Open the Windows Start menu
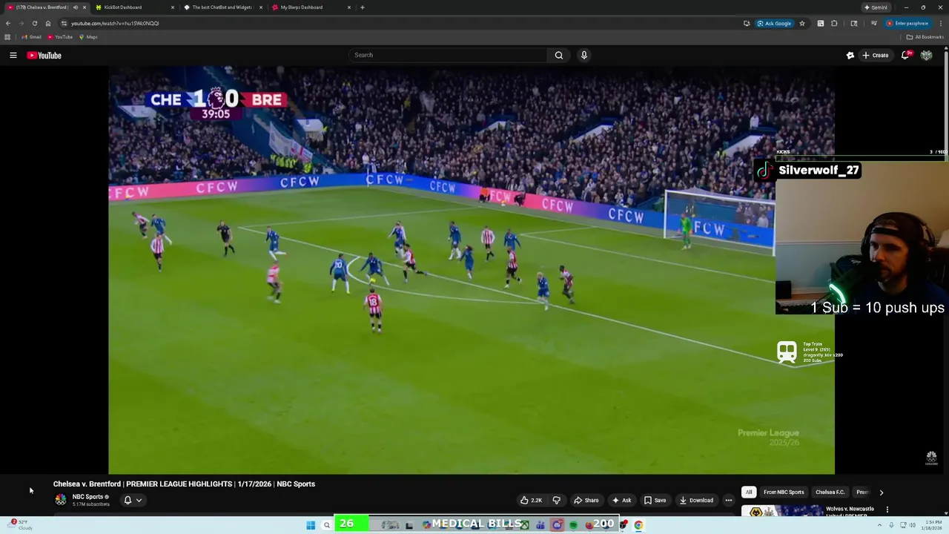 click(x=311, y=525)
